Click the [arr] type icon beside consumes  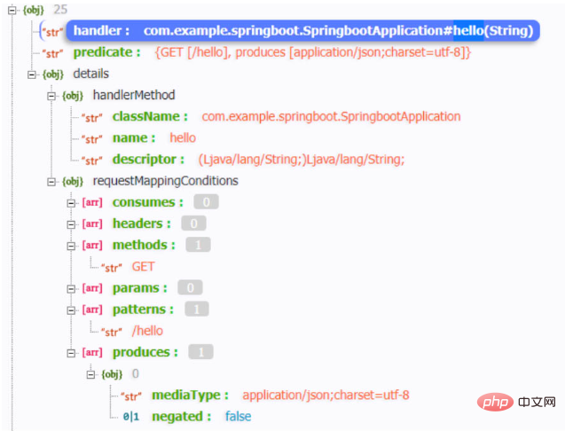[92, 202]
